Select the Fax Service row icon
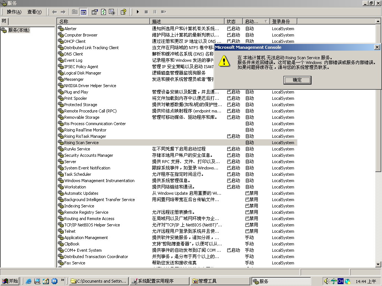 [61, 263]
